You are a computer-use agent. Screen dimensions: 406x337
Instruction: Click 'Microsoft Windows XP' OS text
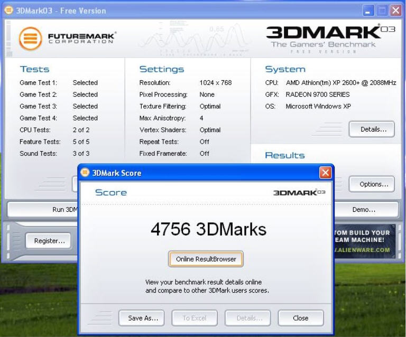click(x=318, y=106)
